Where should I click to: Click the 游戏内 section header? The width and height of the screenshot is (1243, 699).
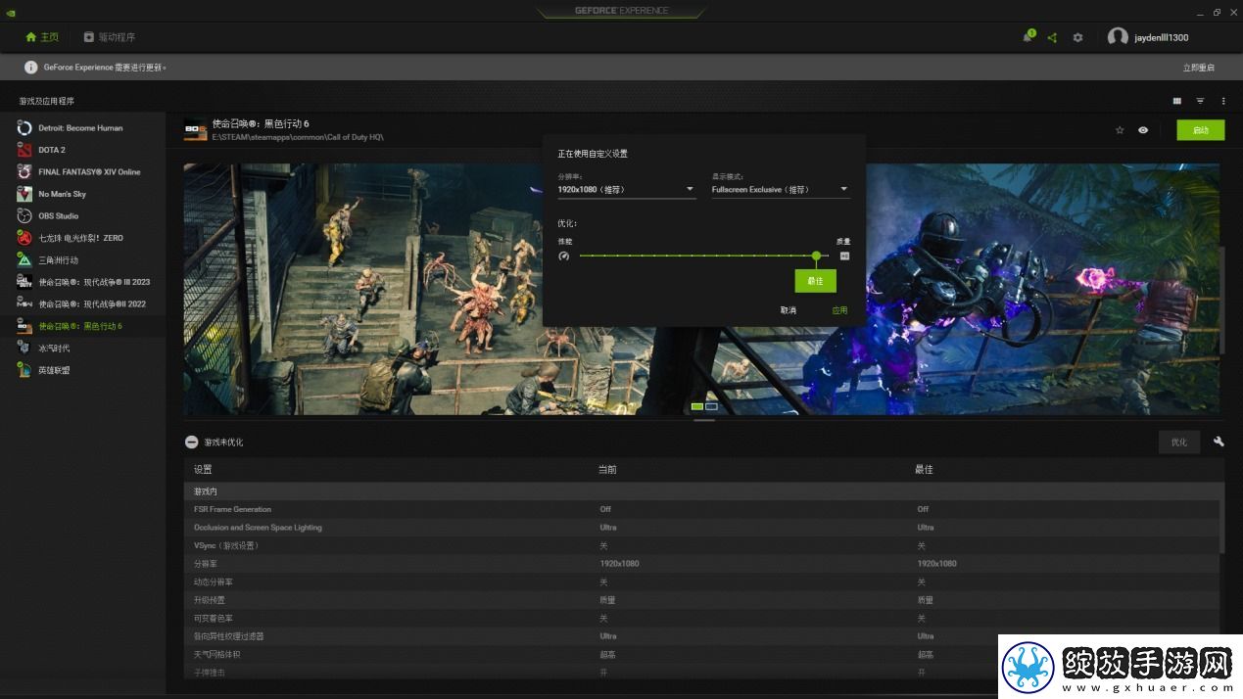(703, 491)
